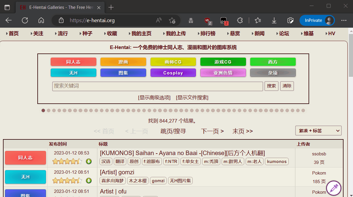
Task: Click the extension icon with red badge 2
Action: click(x=224, y=21)
